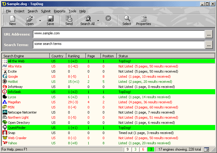Click the QuestFinder engine icon

(5, 127)
